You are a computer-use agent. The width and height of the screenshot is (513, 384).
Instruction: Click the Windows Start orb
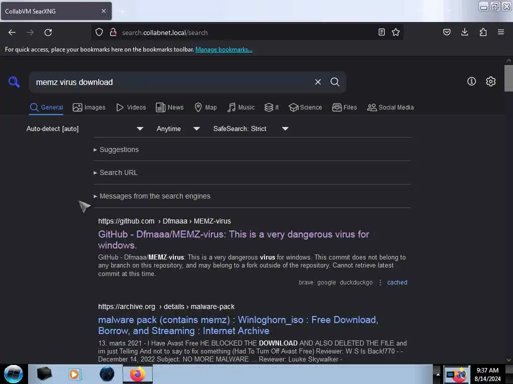click(x=14, y=374)
